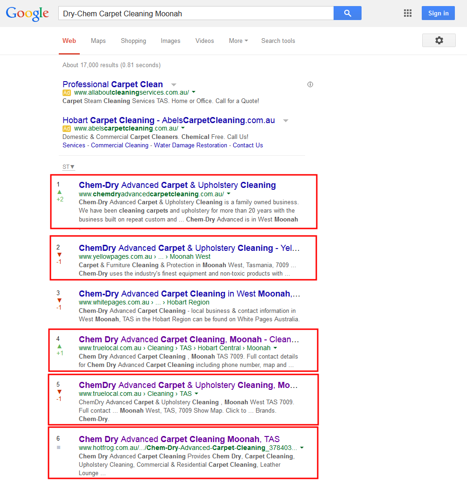Viewport: 467px width, 484px height.
Task: Click the grey no-change square beside result 6
Action: 59,447
